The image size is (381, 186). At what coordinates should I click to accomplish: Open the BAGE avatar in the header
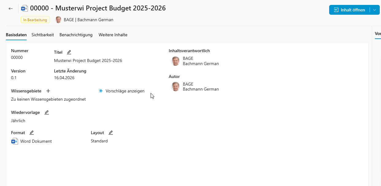58,19
